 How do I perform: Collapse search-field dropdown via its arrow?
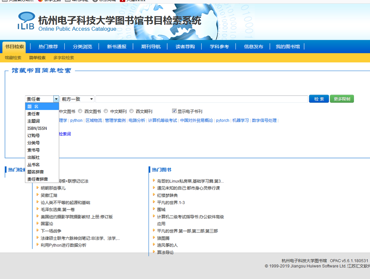(x=56, y=99)
